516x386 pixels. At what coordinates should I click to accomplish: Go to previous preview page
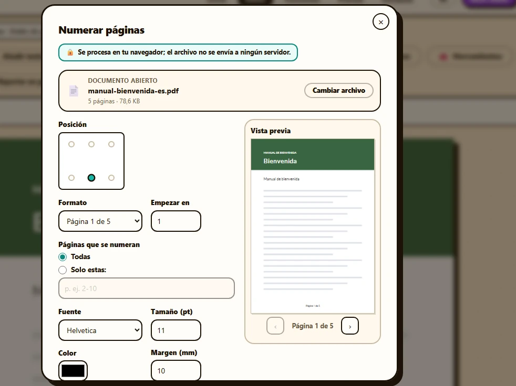click(275, 326)
